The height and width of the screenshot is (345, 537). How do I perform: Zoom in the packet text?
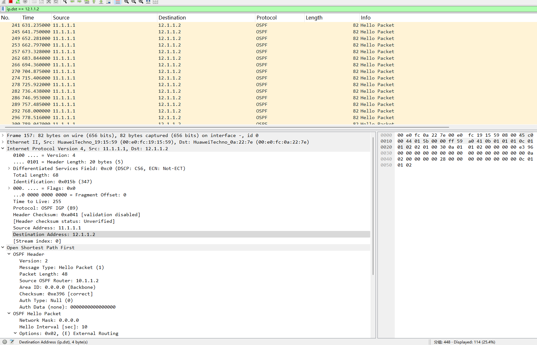[x=127, y=2]
